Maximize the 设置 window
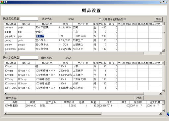The image size is (169, 121). coord(164,2)
